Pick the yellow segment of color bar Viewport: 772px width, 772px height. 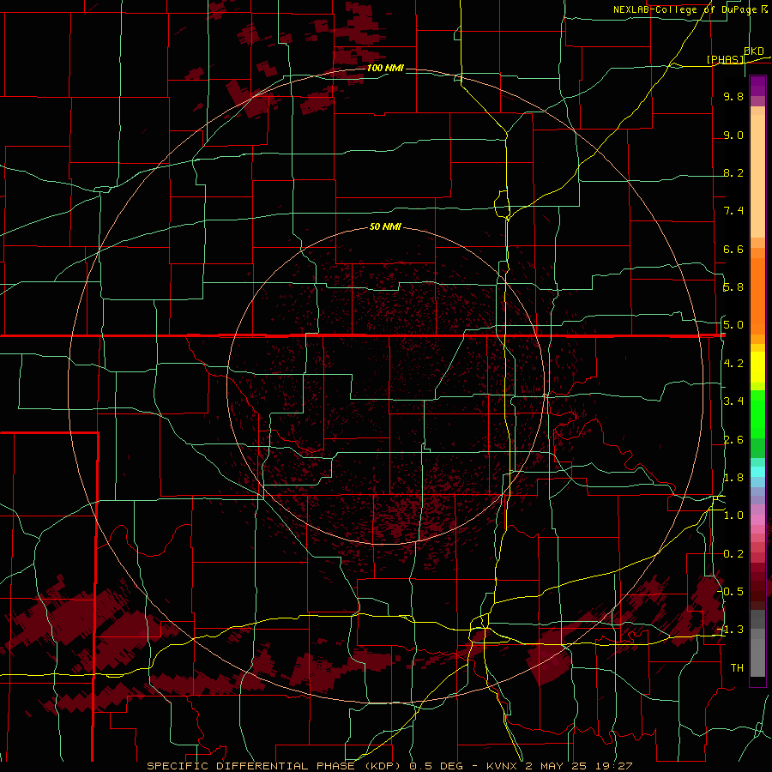click(757, 367)
